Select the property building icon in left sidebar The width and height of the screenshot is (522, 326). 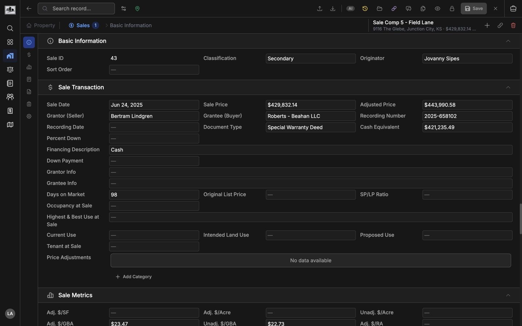pos(10,56)
